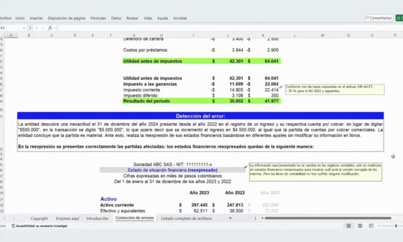Open Listado completo de archivos sheet

[x=186, y=218]
